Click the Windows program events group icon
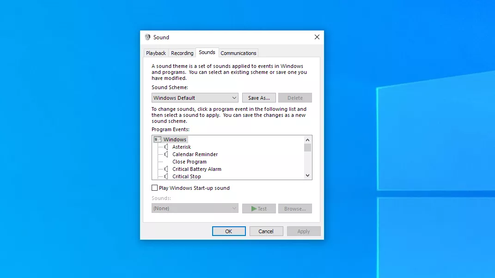The height and width of the screenshot is (278, 495). tap(157, 139)
